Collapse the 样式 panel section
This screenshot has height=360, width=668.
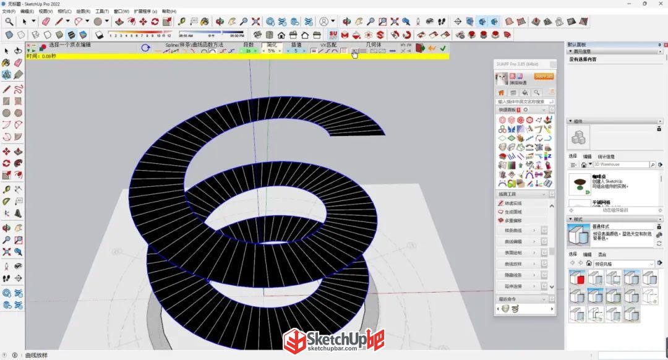(571, 219)
